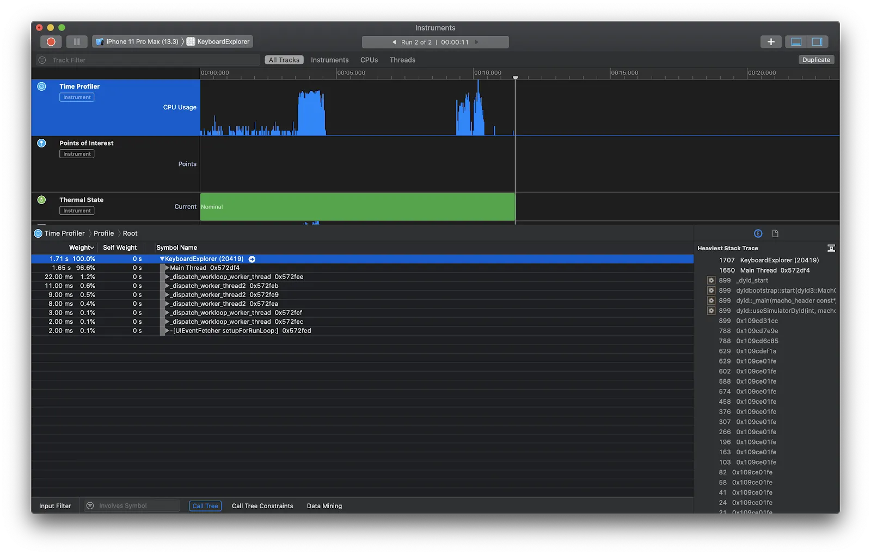Click the green Nominal thermal state bar
871x555 pixels.
(x=358, y=207)
